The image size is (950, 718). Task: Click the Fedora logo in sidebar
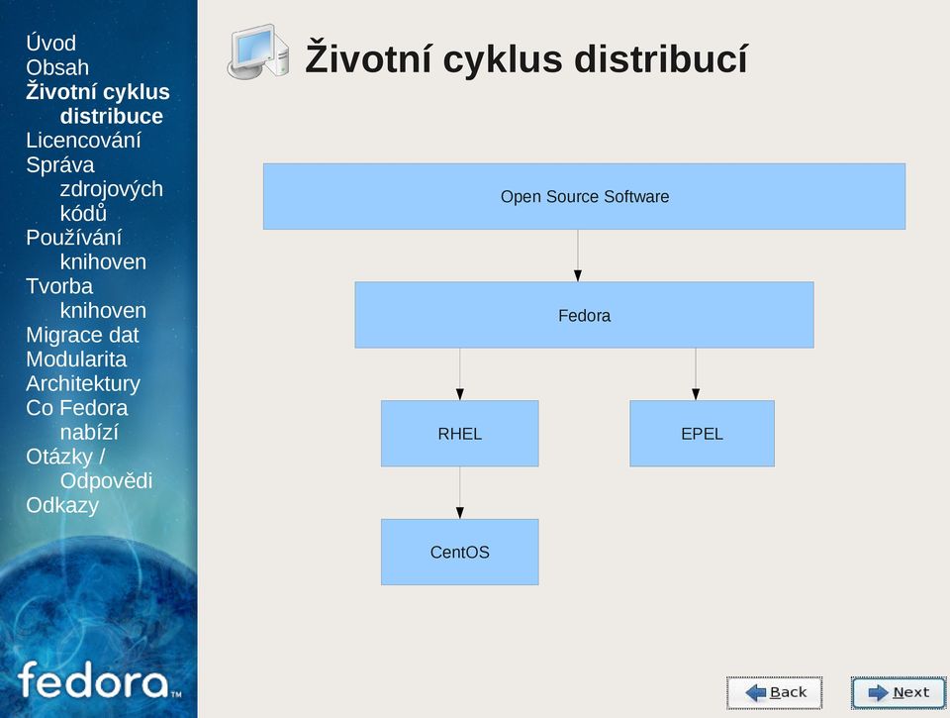click(x=99, y=680)
